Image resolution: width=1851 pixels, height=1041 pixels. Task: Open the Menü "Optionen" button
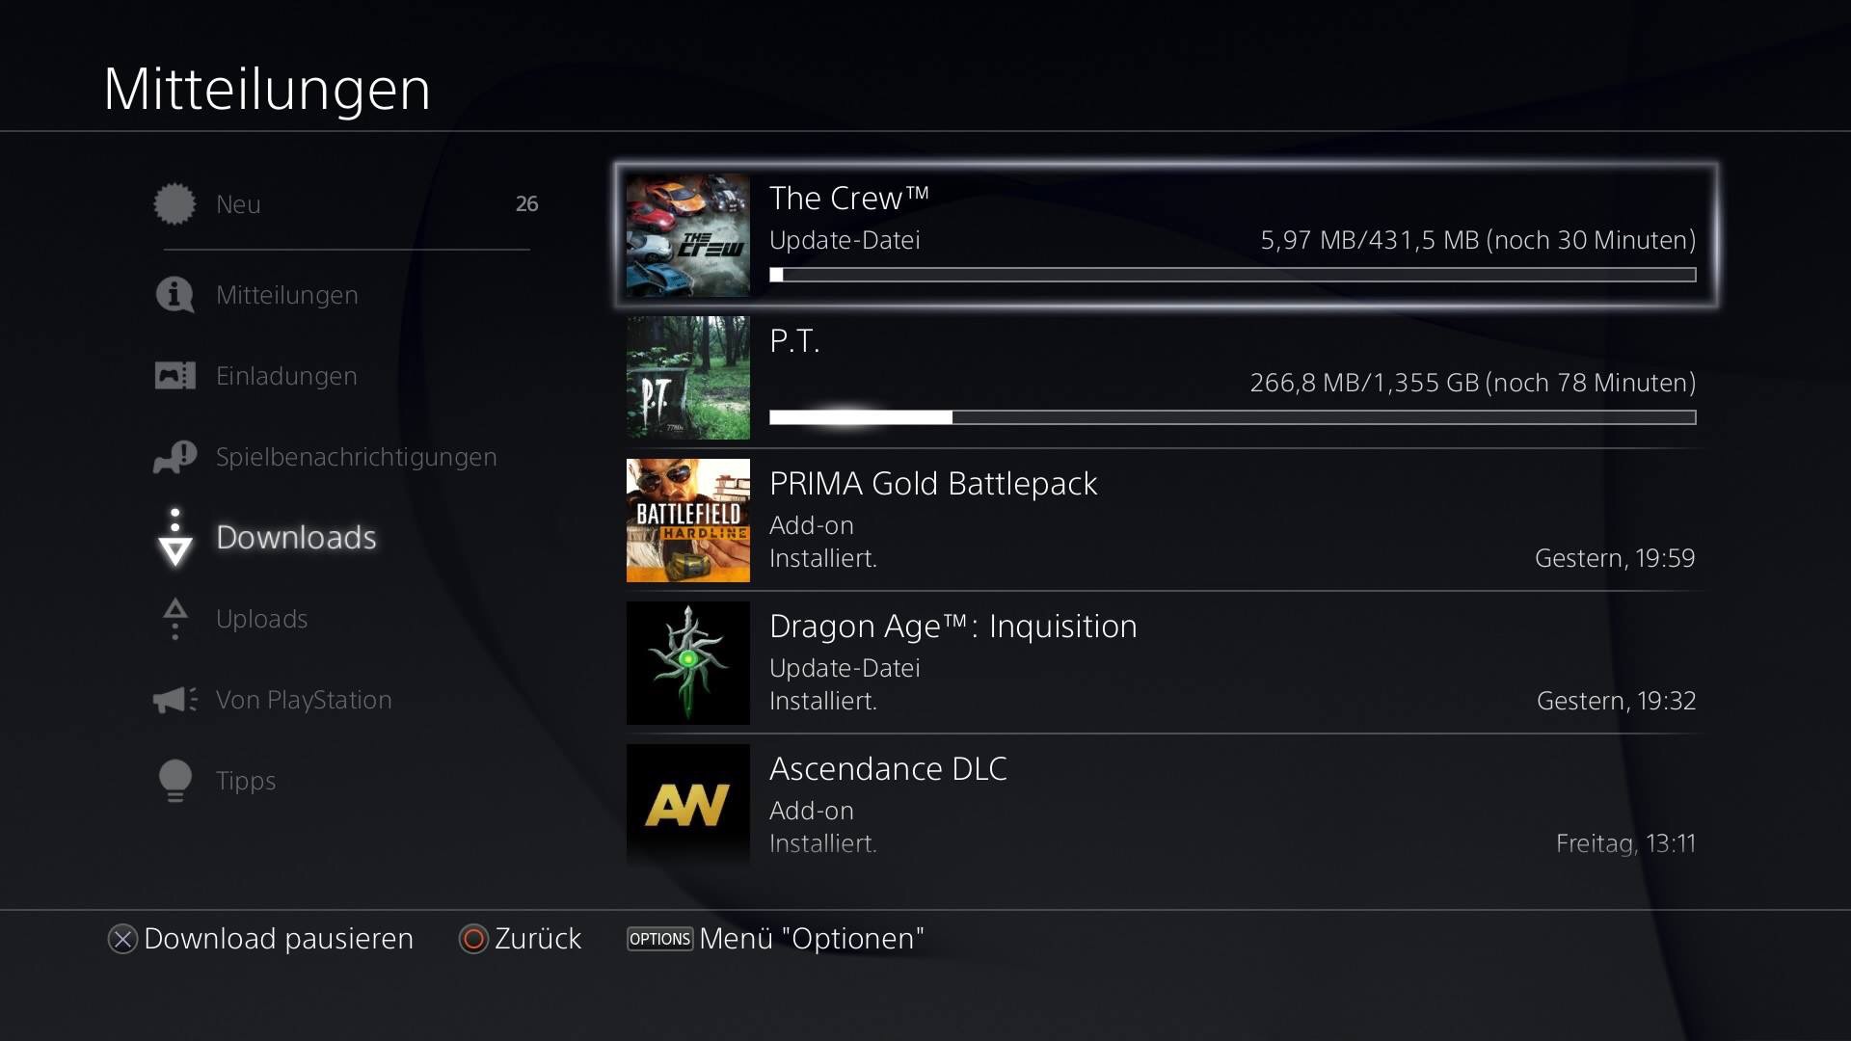[x=776, y=939]
